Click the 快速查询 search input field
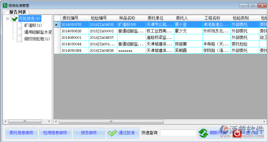268x142 pixels. click(178, 133)
